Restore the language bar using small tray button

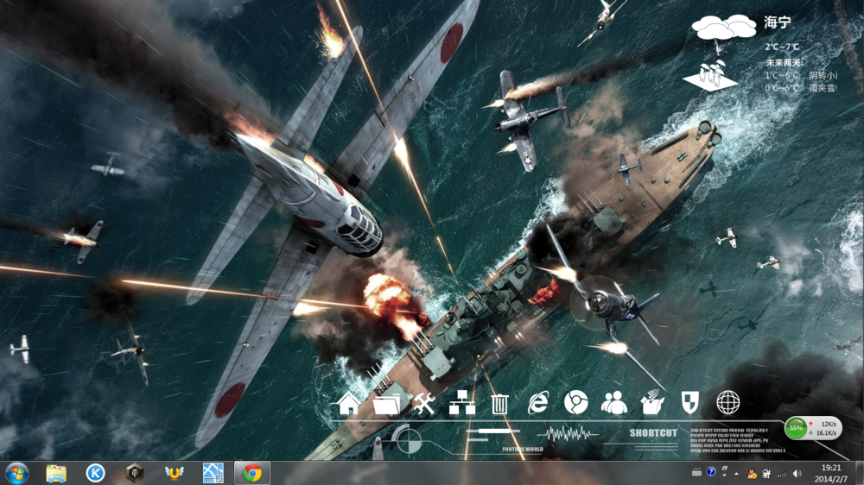pos(725,469)
